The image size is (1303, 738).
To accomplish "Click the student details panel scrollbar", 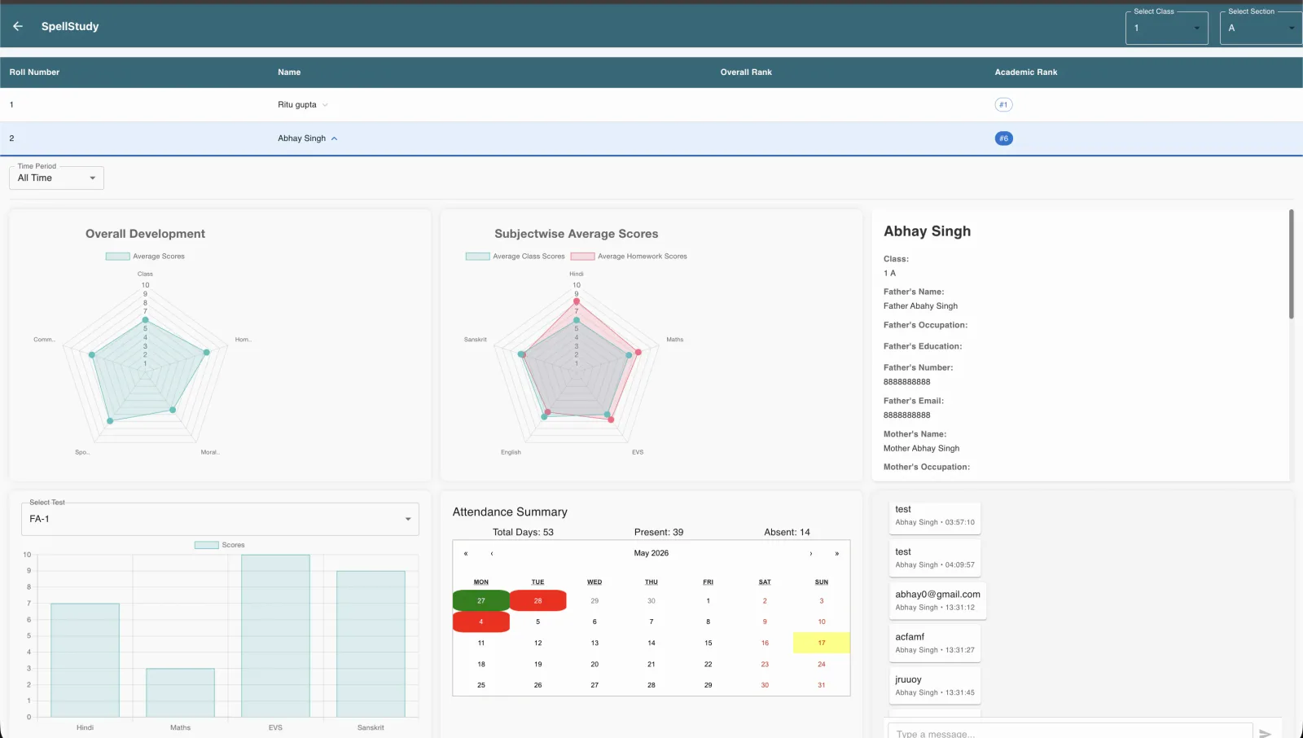I will [1292, 264].
